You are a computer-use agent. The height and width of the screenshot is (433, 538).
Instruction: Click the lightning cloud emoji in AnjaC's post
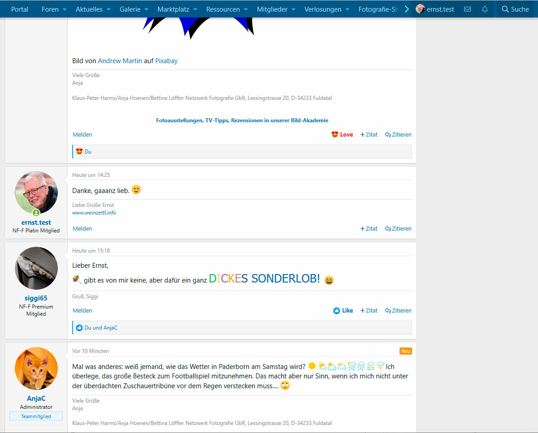pos(381,366)
